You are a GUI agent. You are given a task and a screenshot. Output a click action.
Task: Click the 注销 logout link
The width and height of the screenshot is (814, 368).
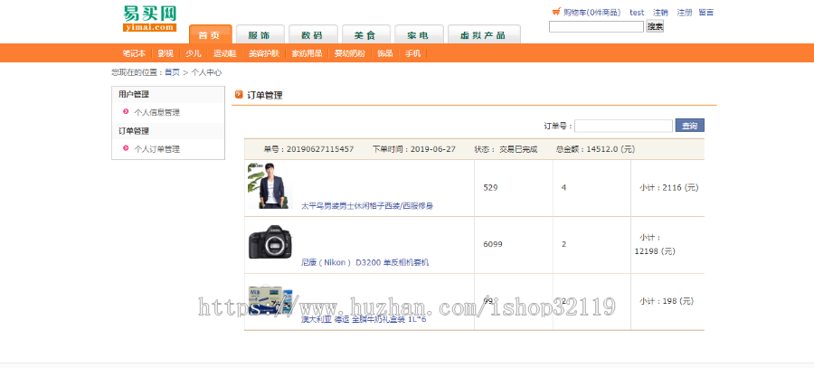coord(660,13)
